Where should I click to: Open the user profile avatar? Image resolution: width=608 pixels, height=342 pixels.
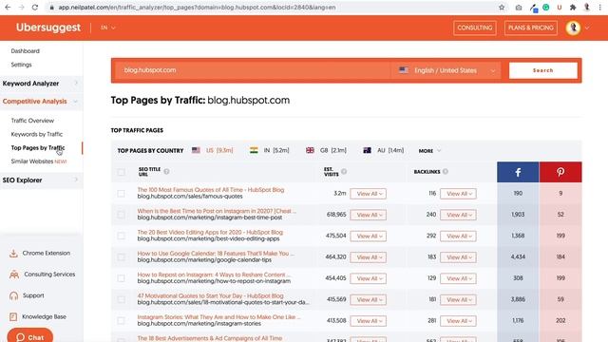point(573,28)
